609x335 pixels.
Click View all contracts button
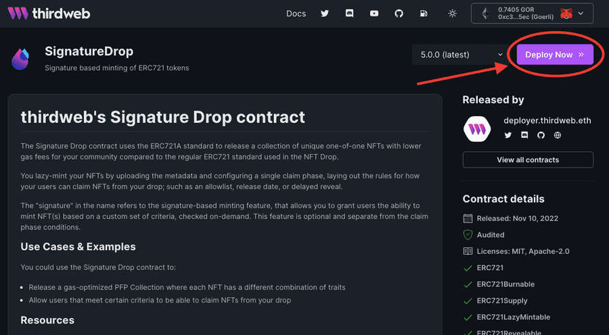[528, 160]
